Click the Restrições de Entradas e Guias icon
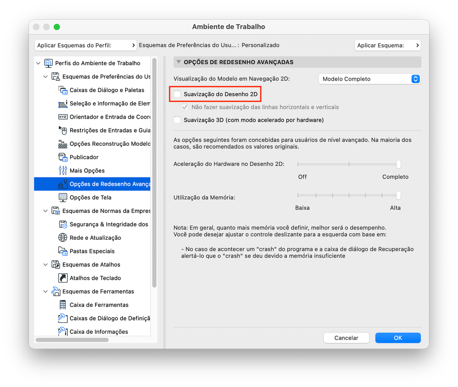458x387 pixels. pos(63,130)
